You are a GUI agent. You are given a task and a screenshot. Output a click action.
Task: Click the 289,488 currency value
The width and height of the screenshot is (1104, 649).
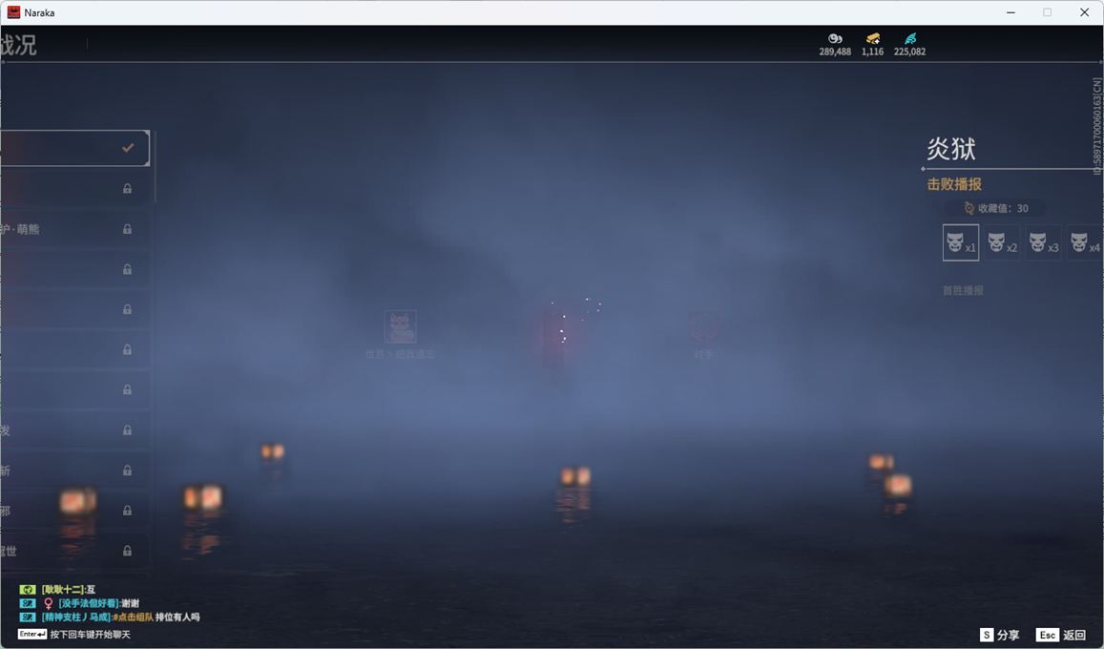tap(835, 52)
